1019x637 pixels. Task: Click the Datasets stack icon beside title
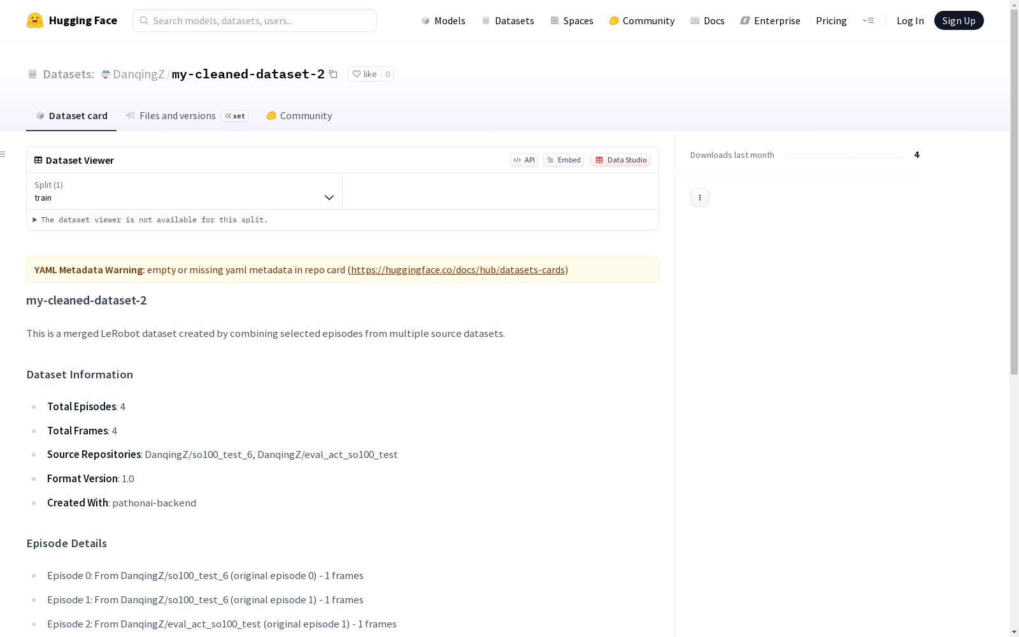32,74
